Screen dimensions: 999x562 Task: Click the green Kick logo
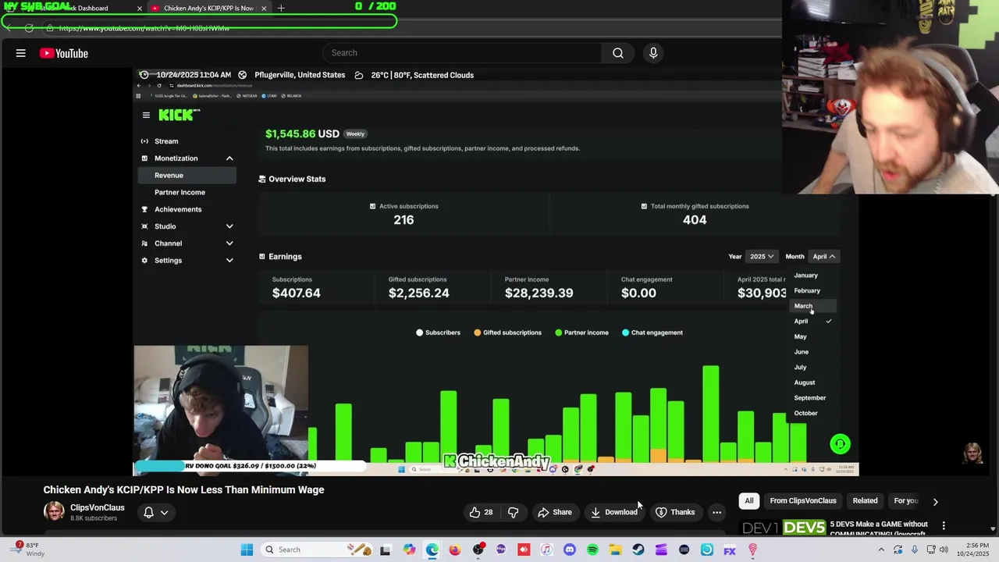point(179,115)
